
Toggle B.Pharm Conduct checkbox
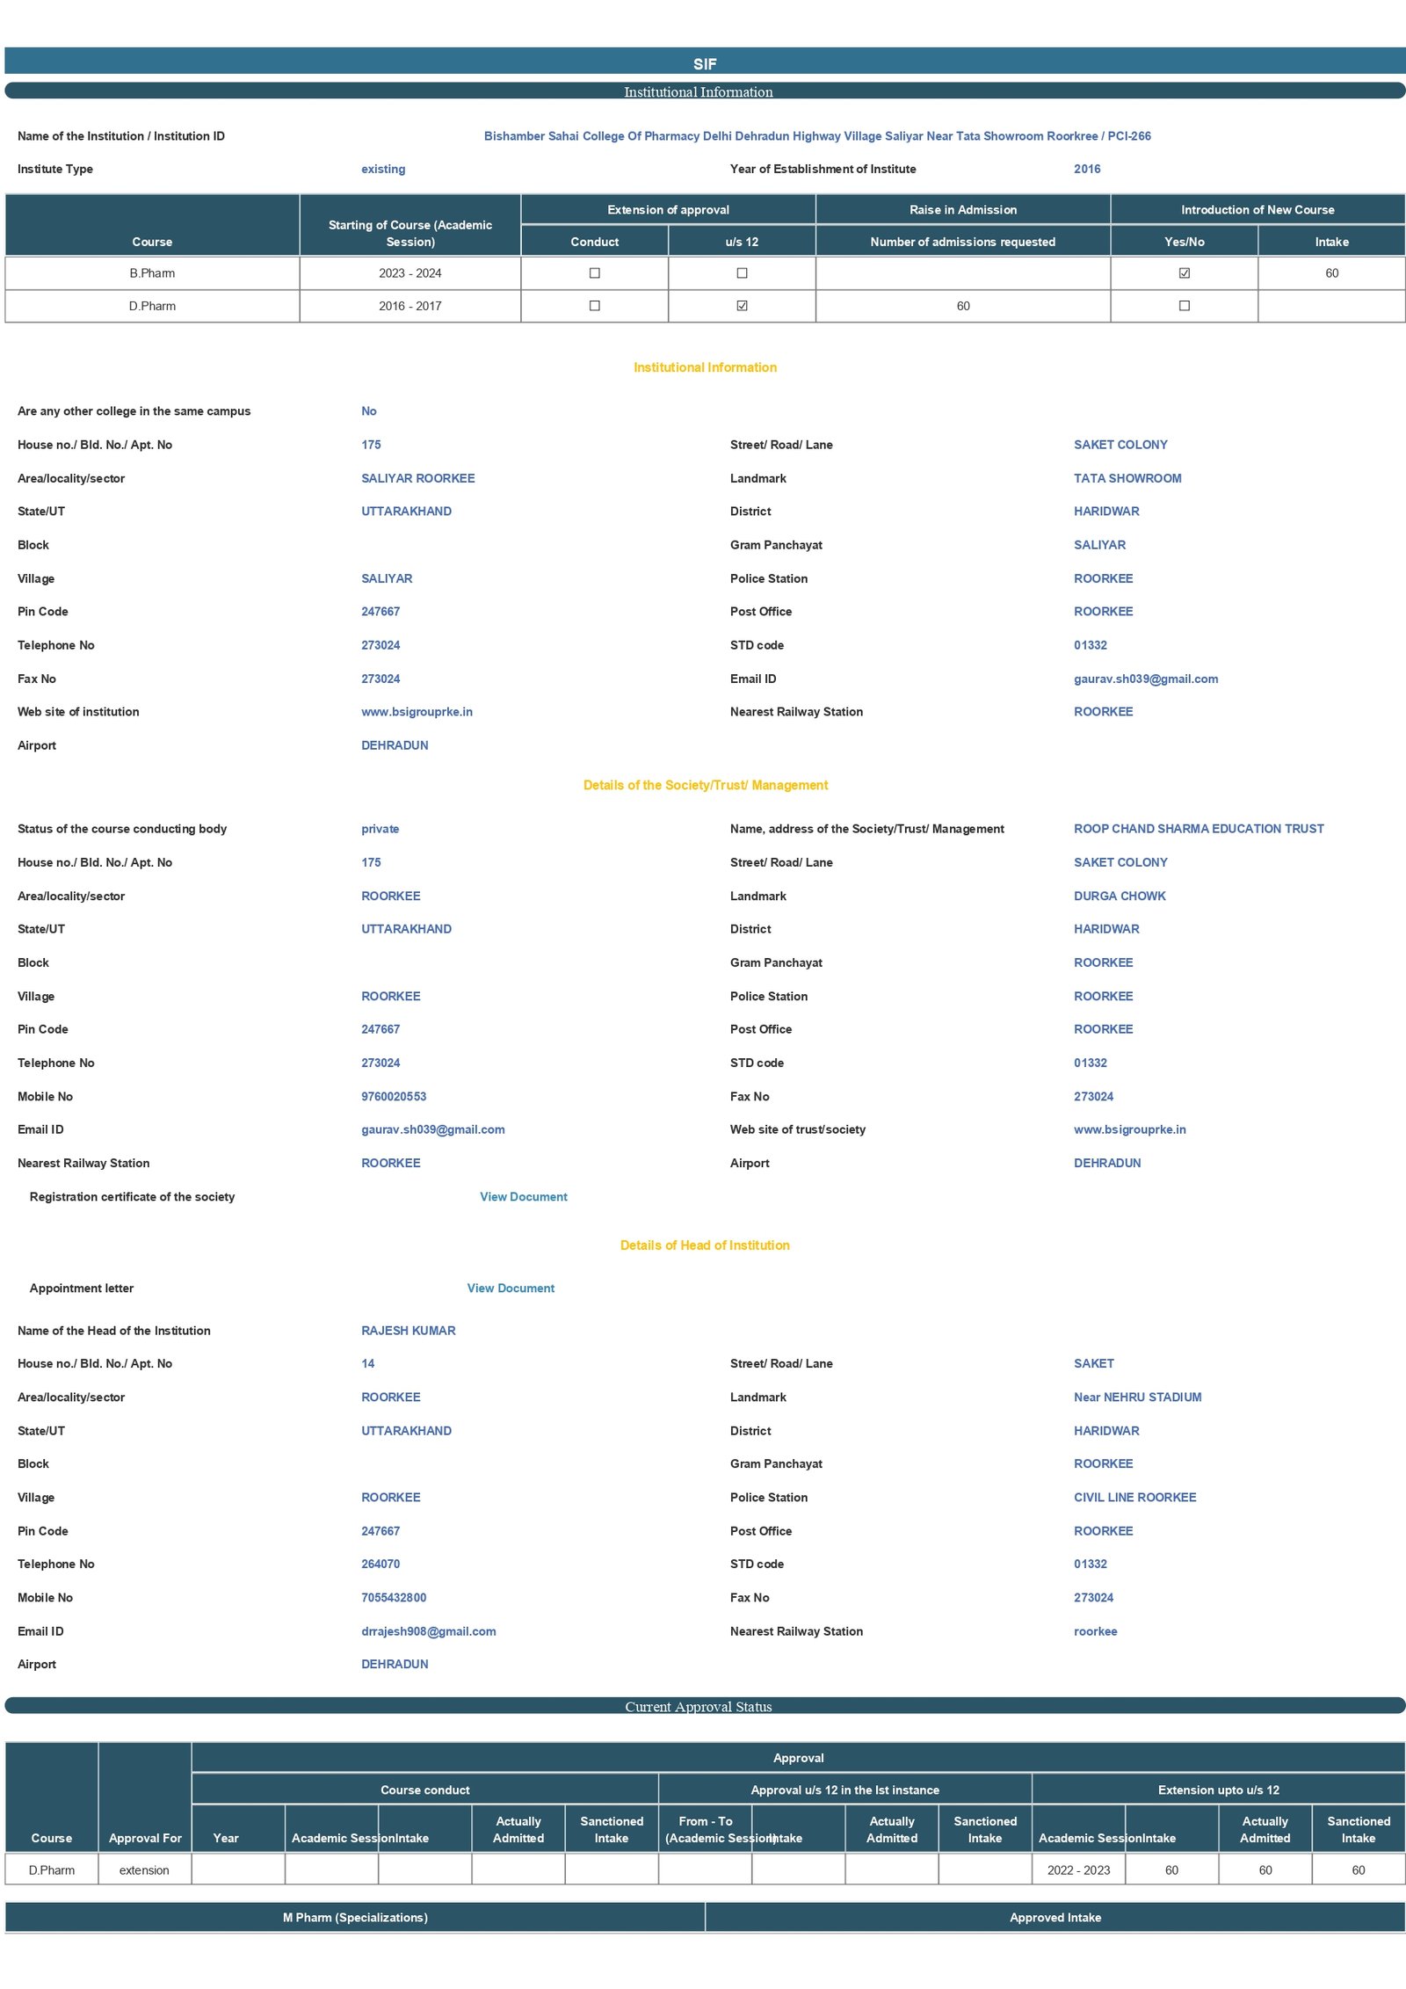pos(594,273)
